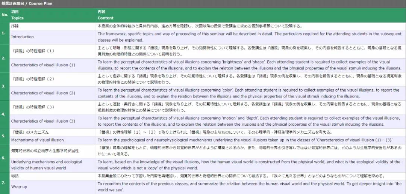406x194 pixels.
Task: Click the row number '3.' cell
Action: pos(5,86)
